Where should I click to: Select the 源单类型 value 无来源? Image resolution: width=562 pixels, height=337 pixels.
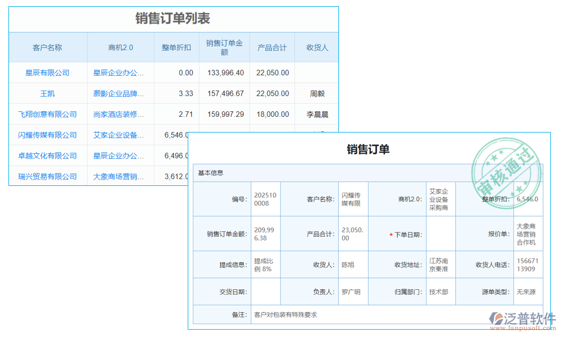[526, 292]
